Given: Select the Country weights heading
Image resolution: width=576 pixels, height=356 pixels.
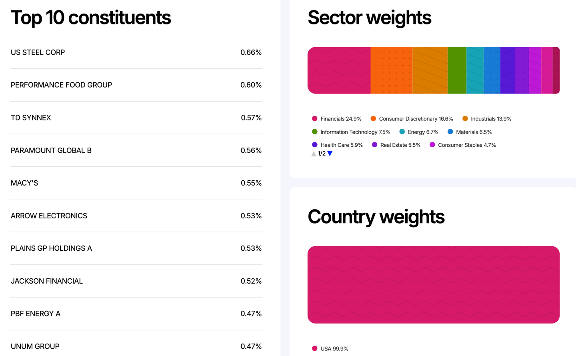Looking at the screenshot, I should point(376,217).
